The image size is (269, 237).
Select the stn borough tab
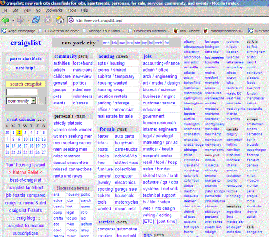tap(137, 43)
